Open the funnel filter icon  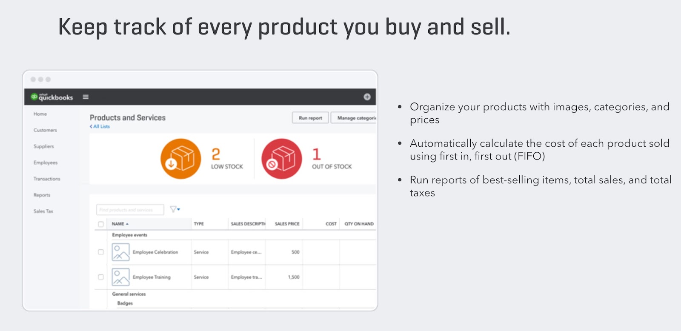[173, 209]
